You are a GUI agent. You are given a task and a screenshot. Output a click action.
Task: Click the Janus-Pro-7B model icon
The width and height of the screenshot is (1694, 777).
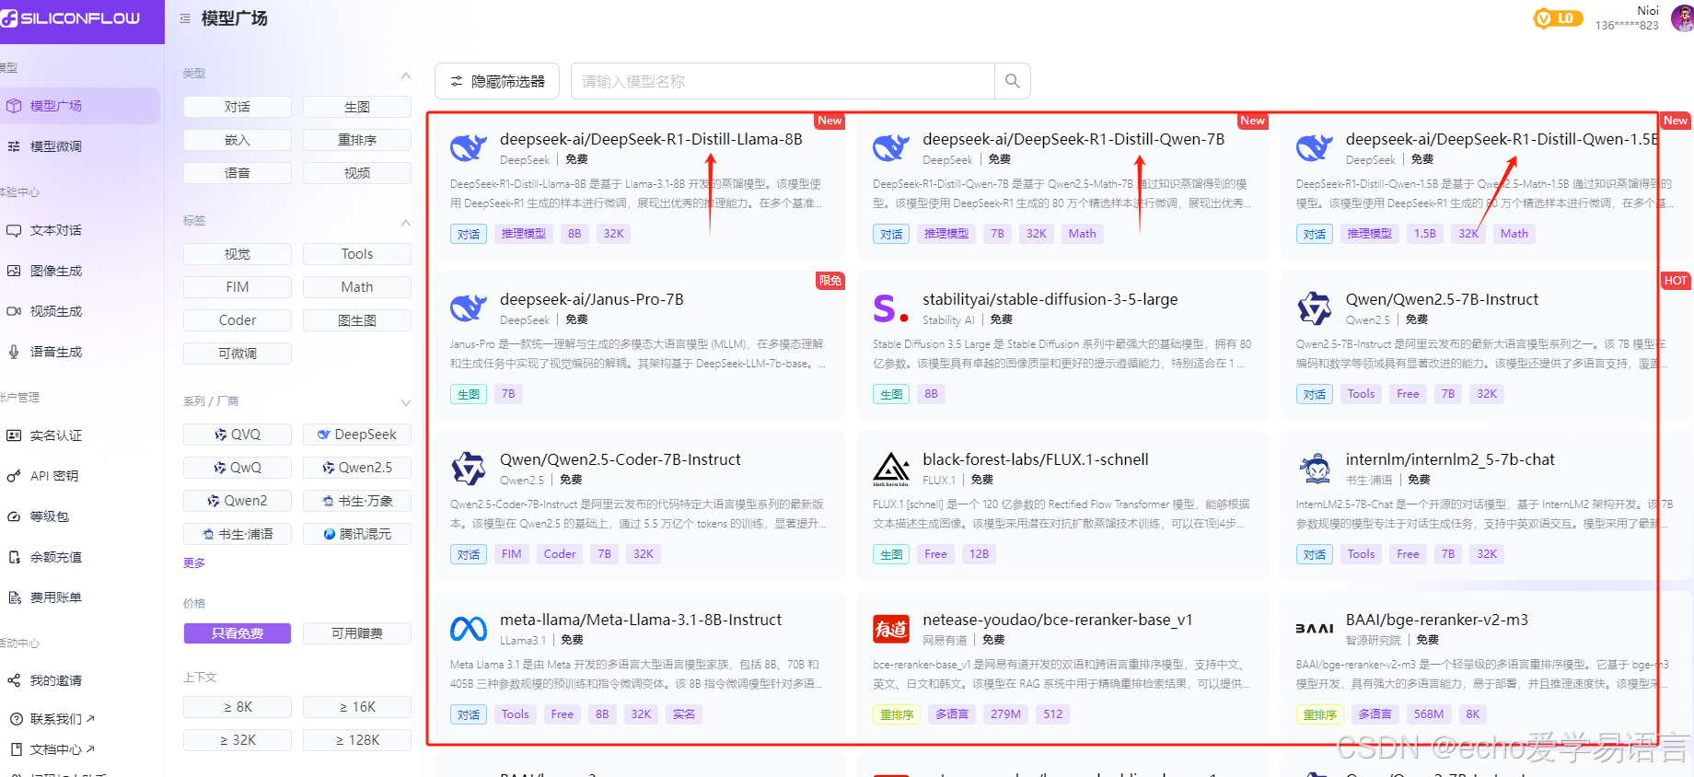[469, 307]
